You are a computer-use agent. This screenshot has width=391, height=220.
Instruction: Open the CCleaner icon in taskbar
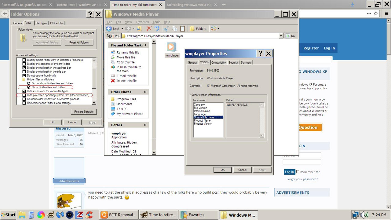(89, 215)
